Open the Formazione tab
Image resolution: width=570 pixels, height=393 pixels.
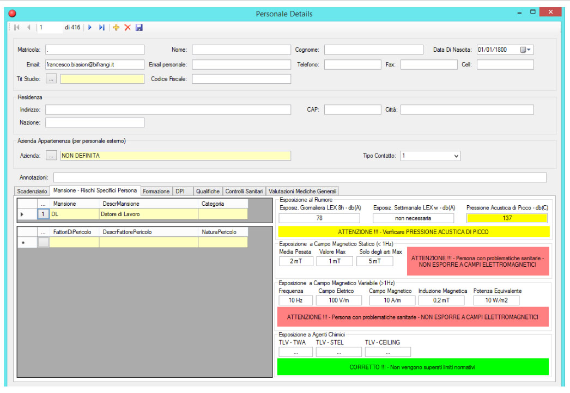156,191
